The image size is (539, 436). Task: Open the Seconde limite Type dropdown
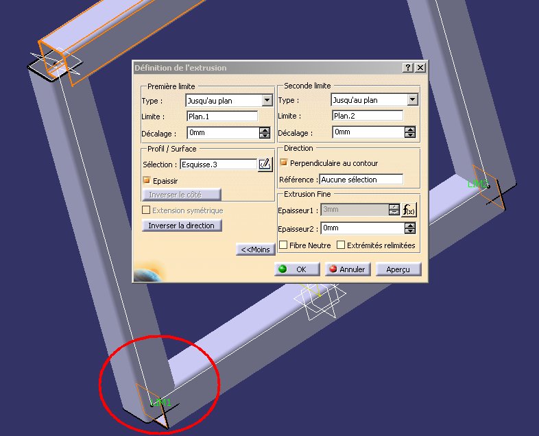[x=413, y=99]
